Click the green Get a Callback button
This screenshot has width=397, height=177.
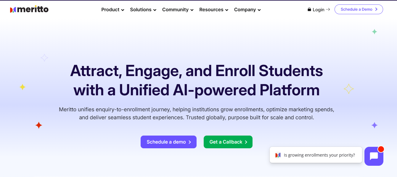coord(228,142)
